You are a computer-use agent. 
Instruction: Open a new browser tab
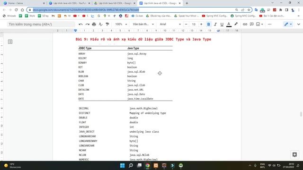pos(187,3)
